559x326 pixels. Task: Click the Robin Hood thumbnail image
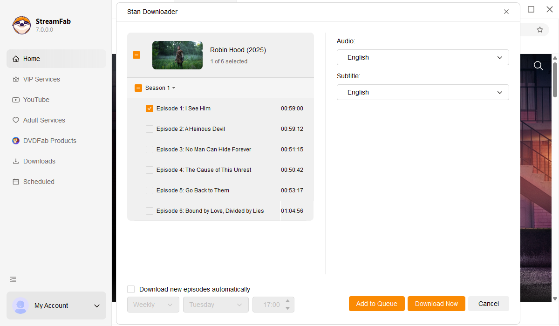(177, 55)
